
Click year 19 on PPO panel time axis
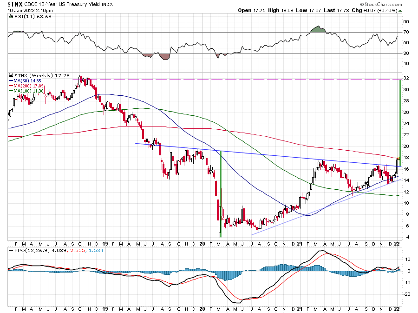pyautogui.click(x=105, y=309)
